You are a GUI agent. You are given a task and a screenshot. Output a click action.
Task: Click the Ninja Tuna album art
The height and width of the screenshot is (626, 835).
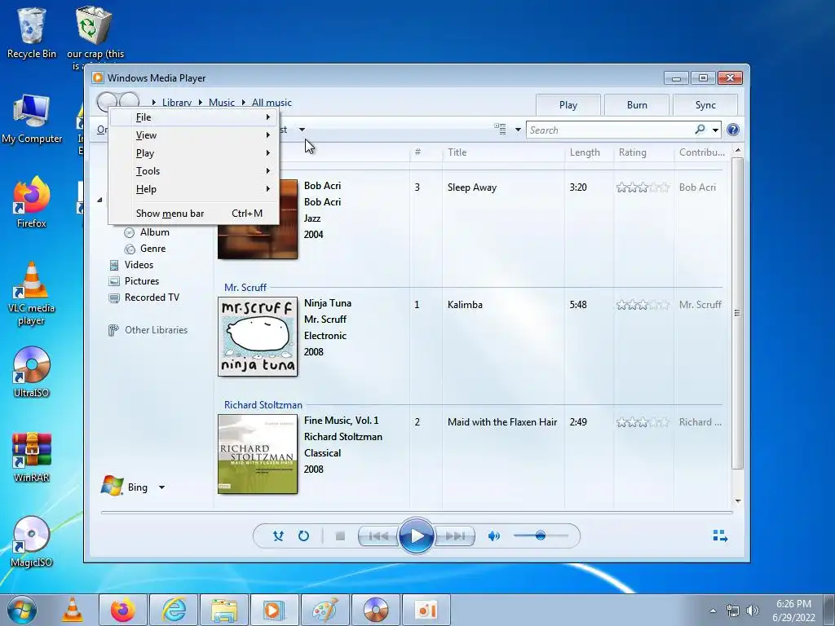click(258, 337)
